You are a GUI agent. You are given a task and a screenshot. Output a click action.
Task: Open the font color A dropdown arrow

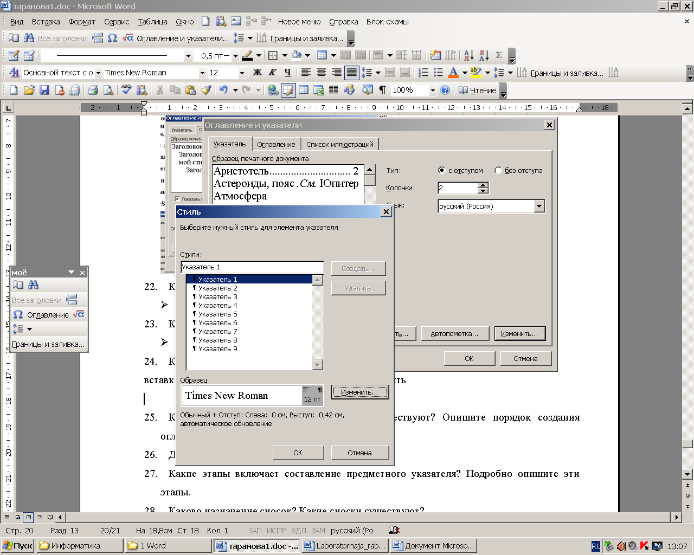tap(465, 73)
